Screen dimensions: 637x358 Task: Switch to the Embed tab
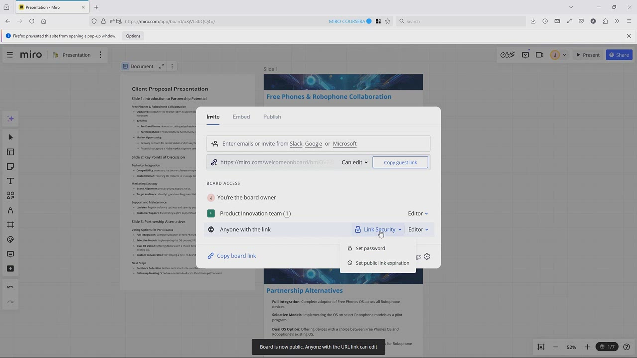tap(241, 117)
